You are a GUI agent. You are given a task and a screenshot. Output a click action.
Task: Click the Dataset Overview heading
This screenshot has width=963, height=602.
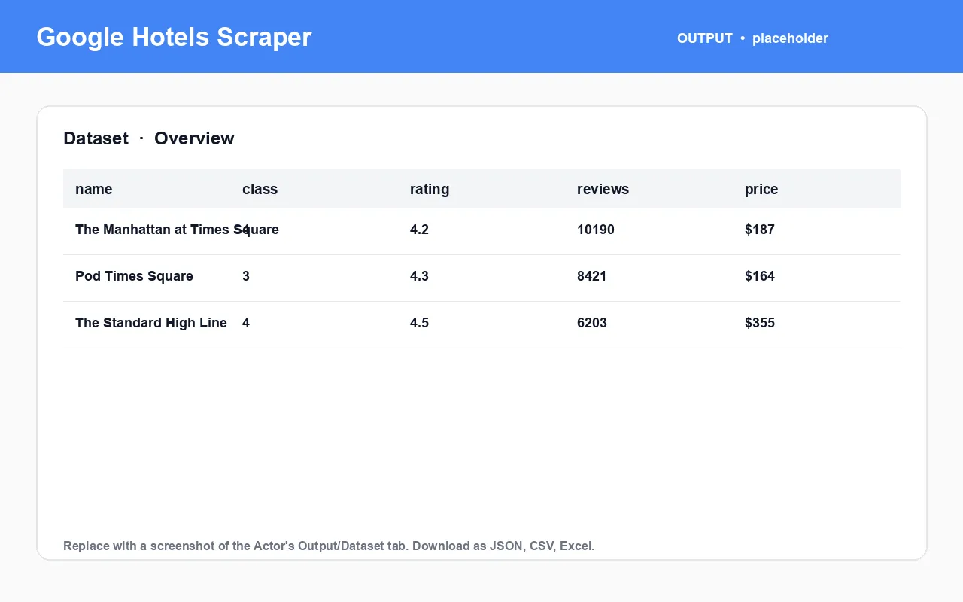(x=149, y=138)
